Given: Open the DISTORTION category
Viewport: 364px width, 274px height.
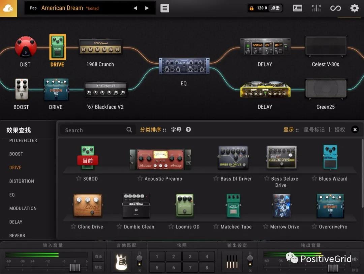Looking at the screenshot, I should (x=22, y=181).
